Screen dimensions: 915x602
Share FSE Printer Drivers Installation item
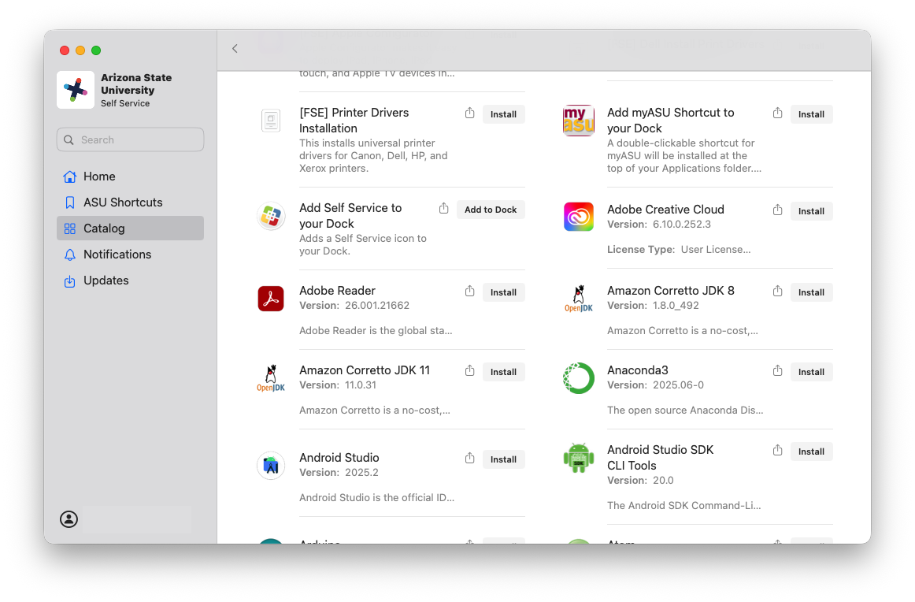point(470,113)
